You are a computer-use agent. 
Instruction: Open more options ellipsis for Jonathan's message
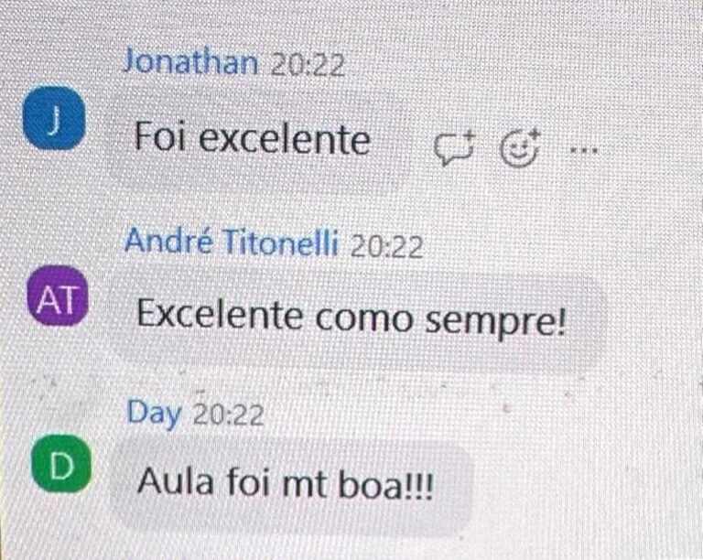point(583,150)
